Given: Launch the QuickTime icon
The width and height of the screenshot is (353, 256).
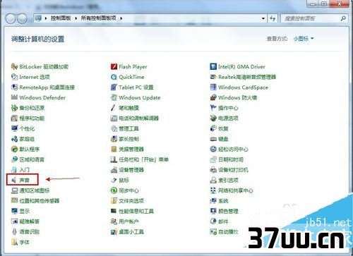Looking at the screenshot, I should pos(114,77).
